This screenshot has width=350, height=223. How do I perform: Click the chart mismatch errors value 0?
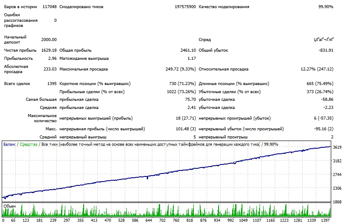55,21
